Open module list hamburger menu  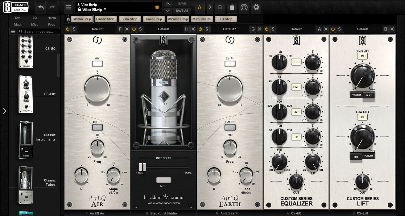(x=13, y=31)
